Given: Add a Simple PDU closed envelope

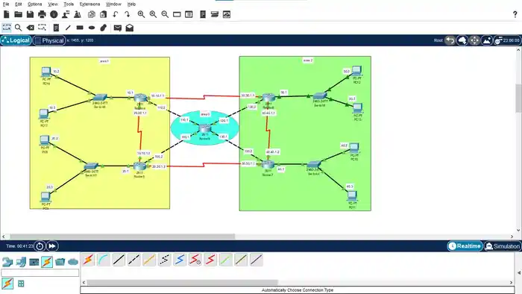Looking at the screenshot, I should click(118, 28).
